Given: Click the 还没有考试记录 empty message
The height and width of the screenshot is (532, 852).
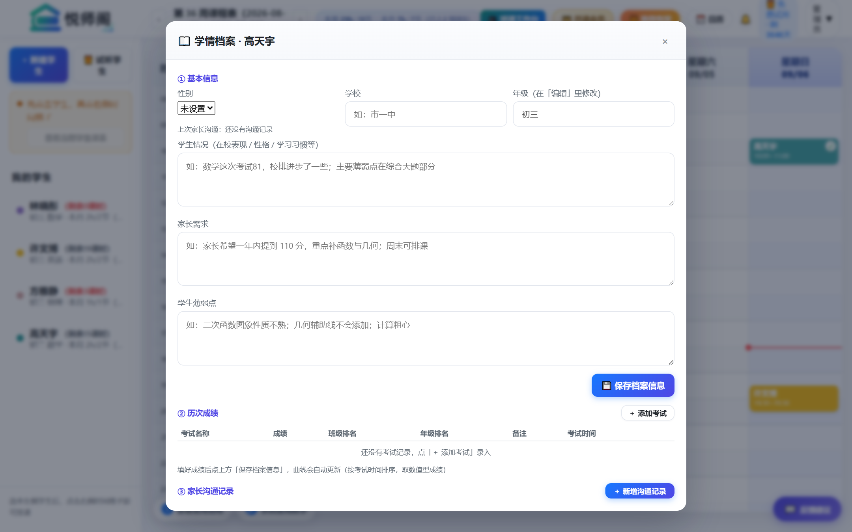Looking at the screenshot, I should pyautogui.click(x=426, y=452).
